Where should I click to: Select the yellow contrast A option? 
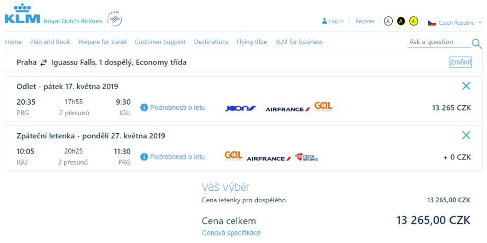coord(414,22)
